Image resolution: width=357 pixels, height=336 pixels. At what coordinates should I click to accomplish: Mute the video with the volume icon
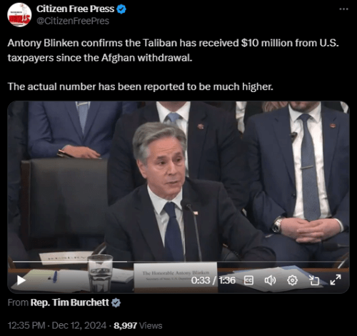coord(270,280)
